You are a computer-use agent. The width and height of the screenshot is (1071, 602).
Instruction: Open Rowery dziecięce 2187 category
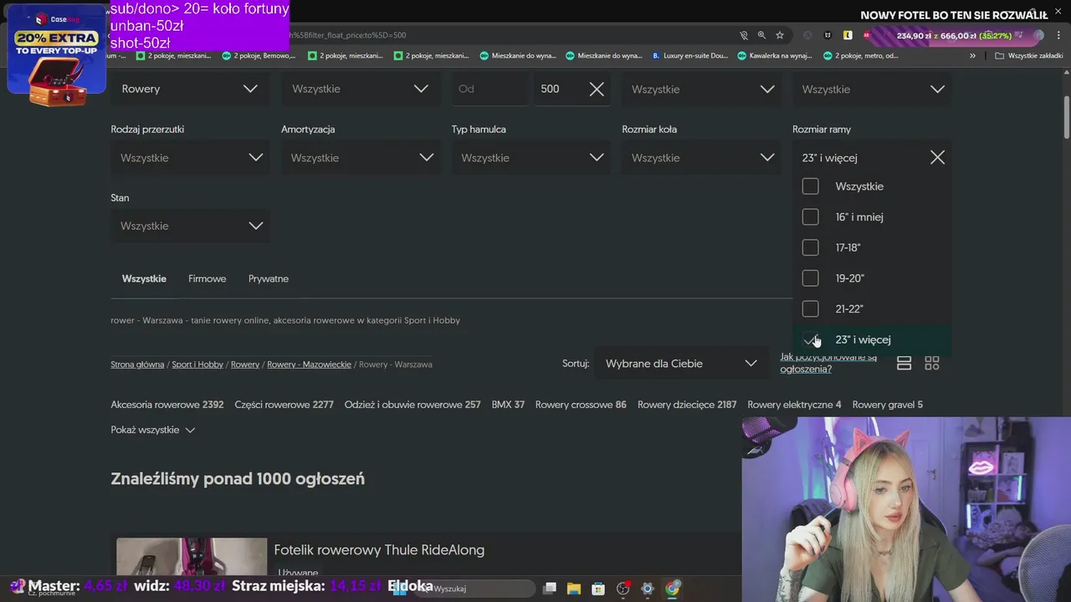[687, 405]
